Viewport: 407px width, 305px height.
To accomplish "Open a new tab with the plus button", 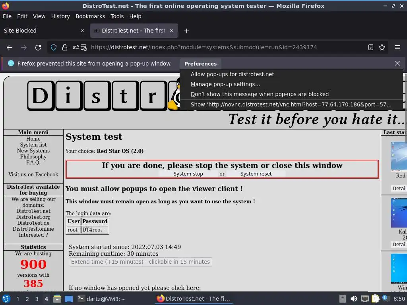I will tap(186, 31).
